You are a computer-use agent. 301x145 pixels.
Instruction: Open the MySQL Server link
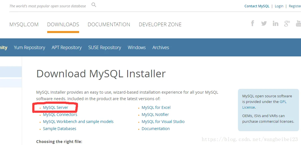(x=55, y=107)
